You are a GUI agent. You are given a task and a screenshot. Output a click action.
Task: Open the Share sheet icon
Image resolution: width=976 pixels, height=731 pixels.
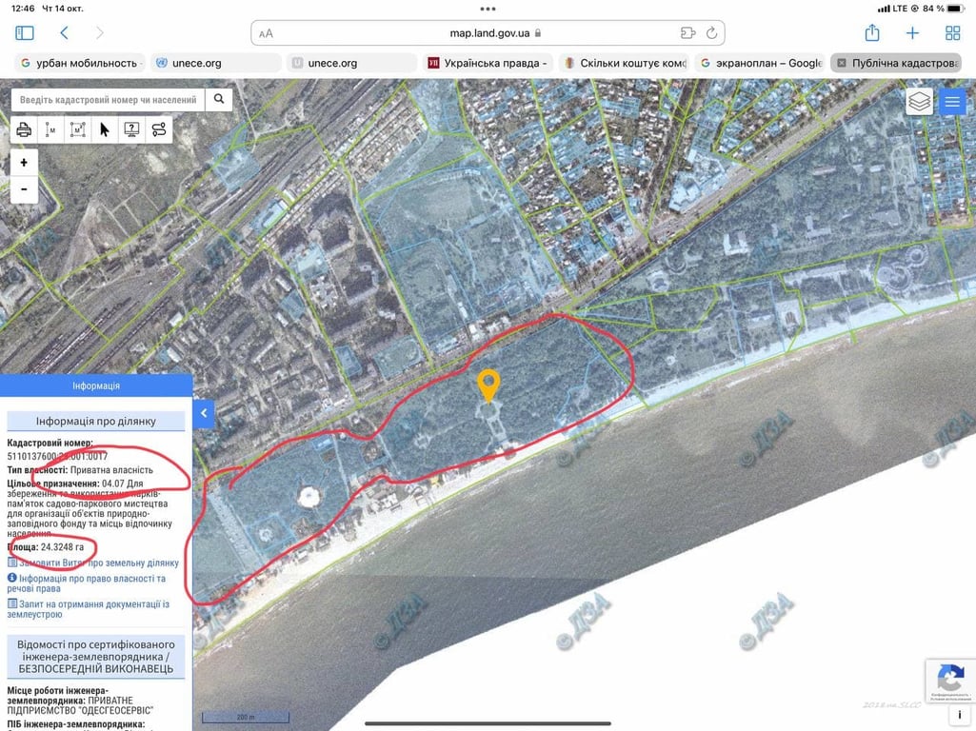point(872,32)
